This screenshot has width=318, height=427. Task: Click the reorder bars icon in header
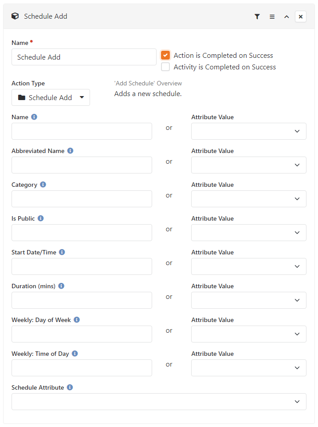pos(272,16)
